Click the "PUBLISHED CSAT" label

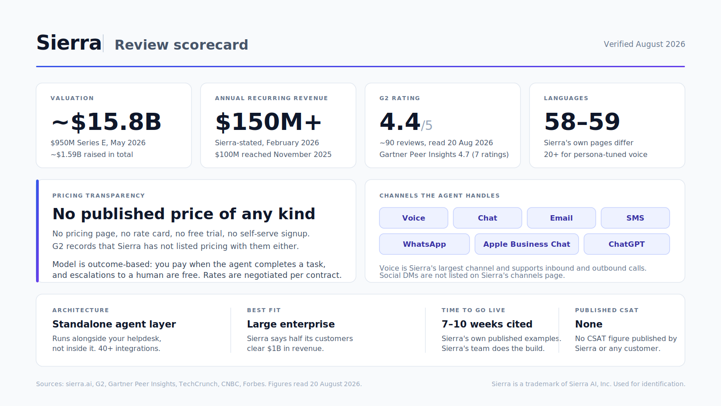click(607, 310)
